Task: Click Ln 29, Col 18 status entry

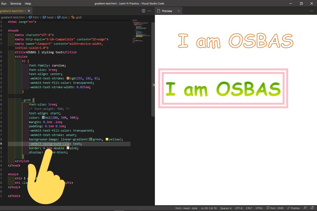Action: (x=209, y=208)
